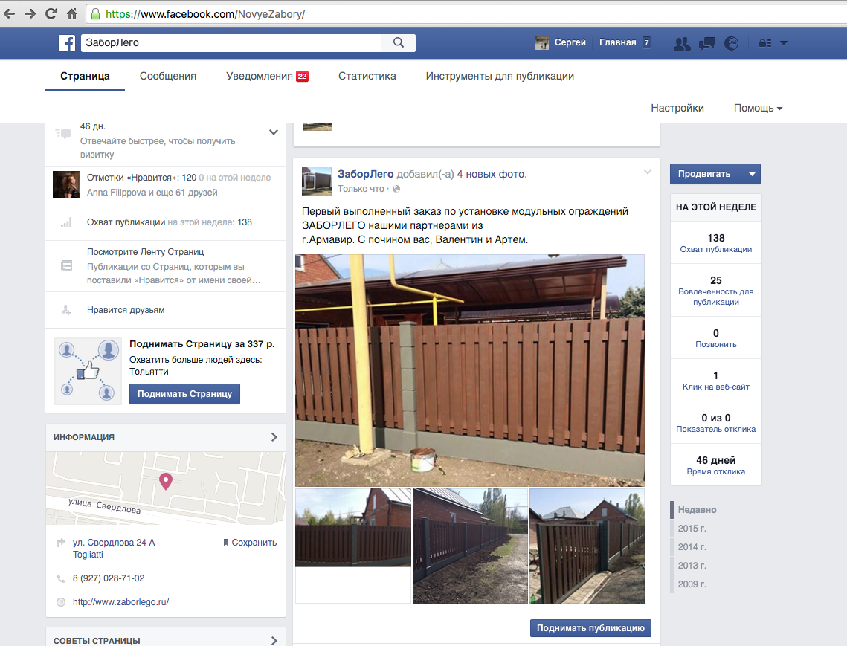
Task: Click the privacy shortcuts lock icon
Action: [x=764, y=43]
